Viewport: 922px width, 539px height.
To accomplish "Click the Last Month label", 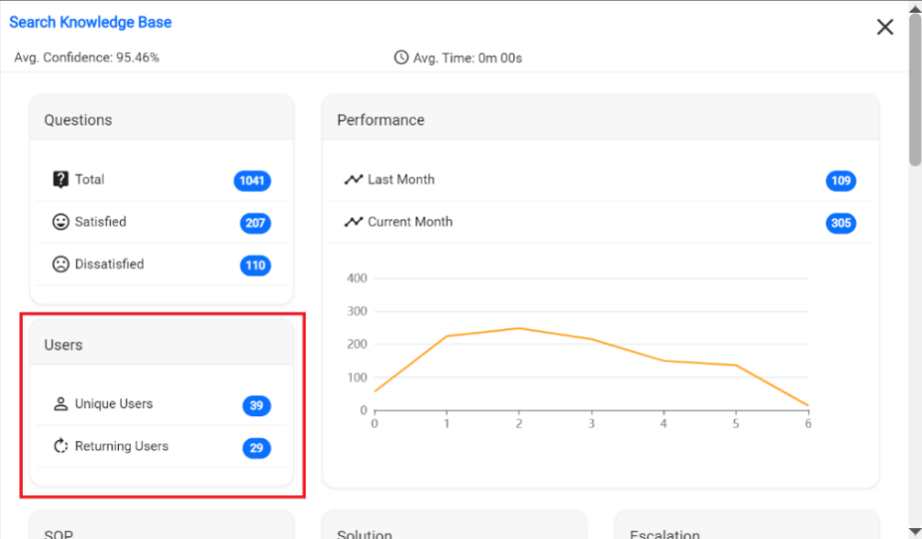I will [401, 180].
